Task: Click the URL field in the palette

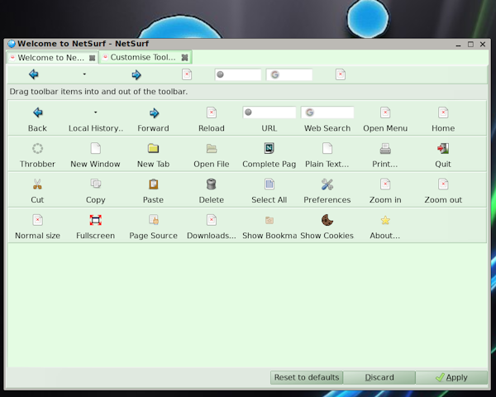Action: click(269, 112)
